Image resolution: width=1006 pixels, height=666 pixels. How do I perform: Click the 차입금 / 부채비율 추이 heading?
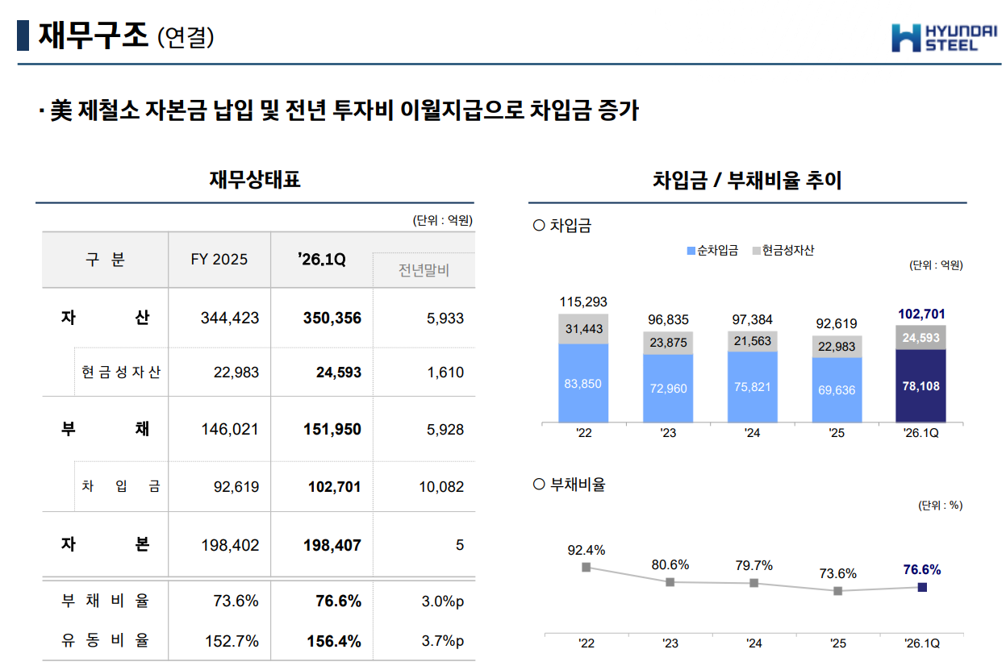coord(746,180)
